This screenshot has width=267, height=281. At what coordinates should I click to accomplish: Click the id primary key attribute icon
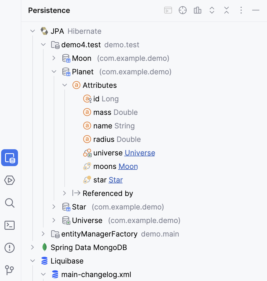pos(87,99)
